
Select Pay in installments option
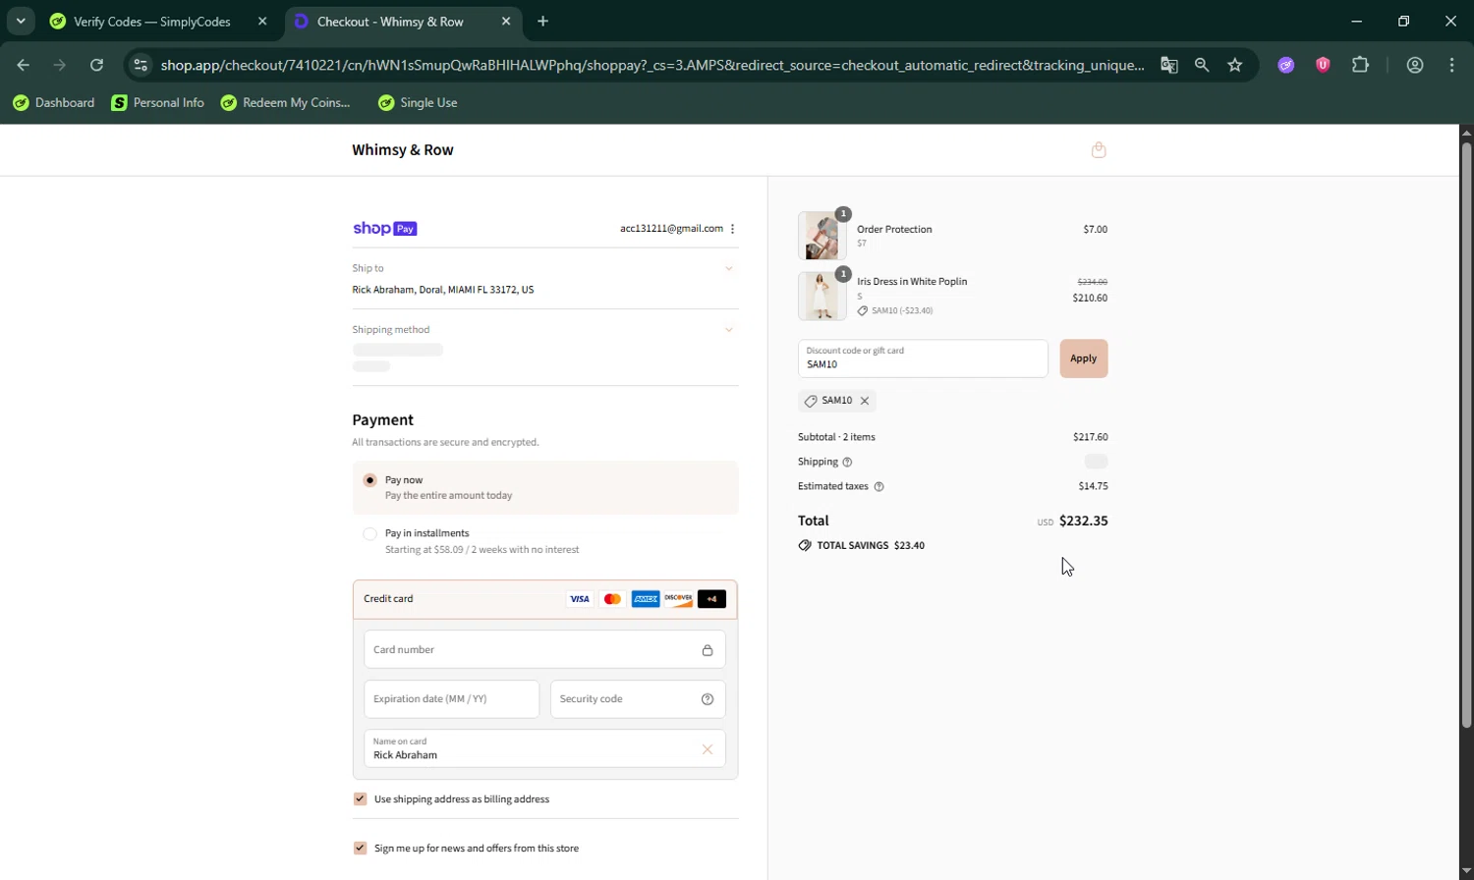(369, 534)
